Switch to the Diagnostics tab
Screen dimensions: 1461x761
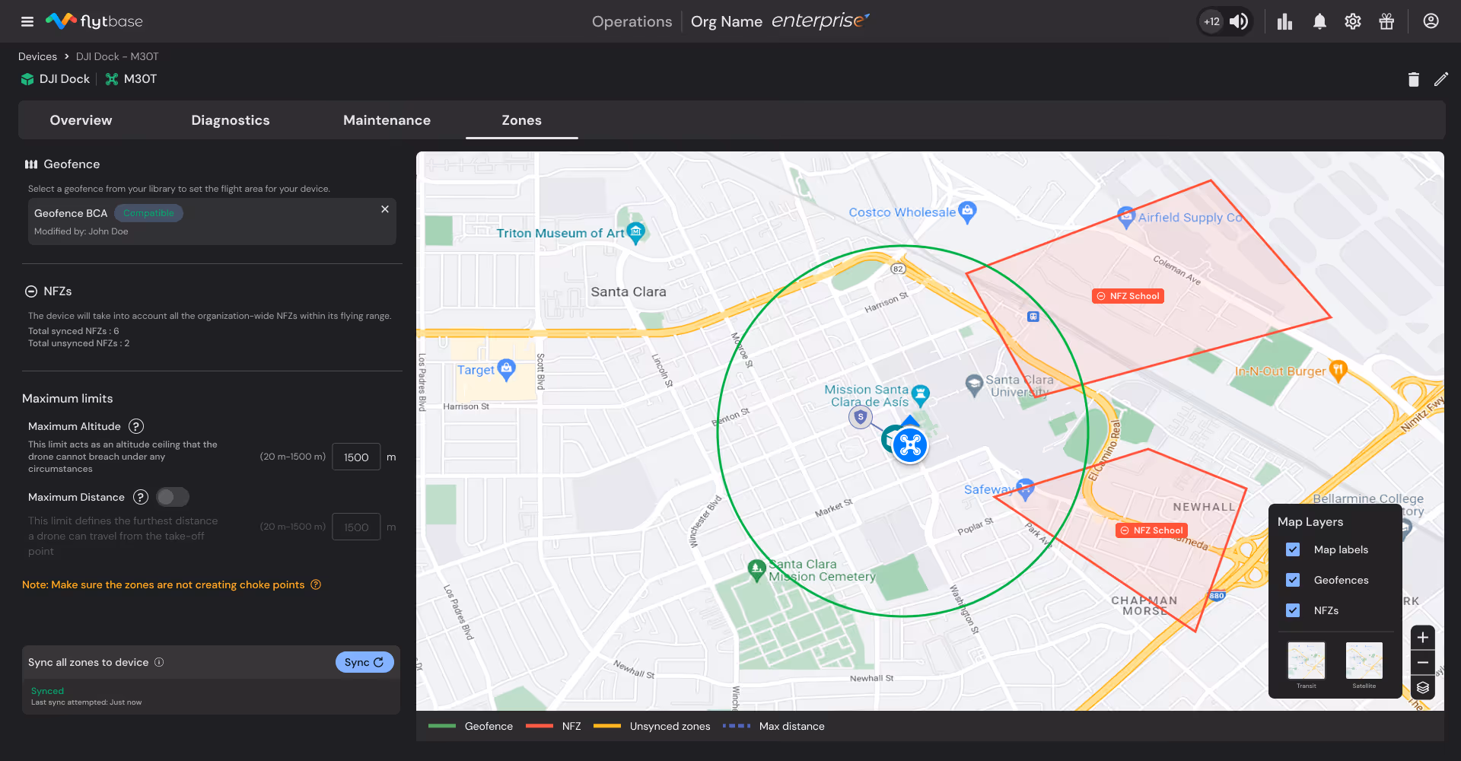pos(231,120)
